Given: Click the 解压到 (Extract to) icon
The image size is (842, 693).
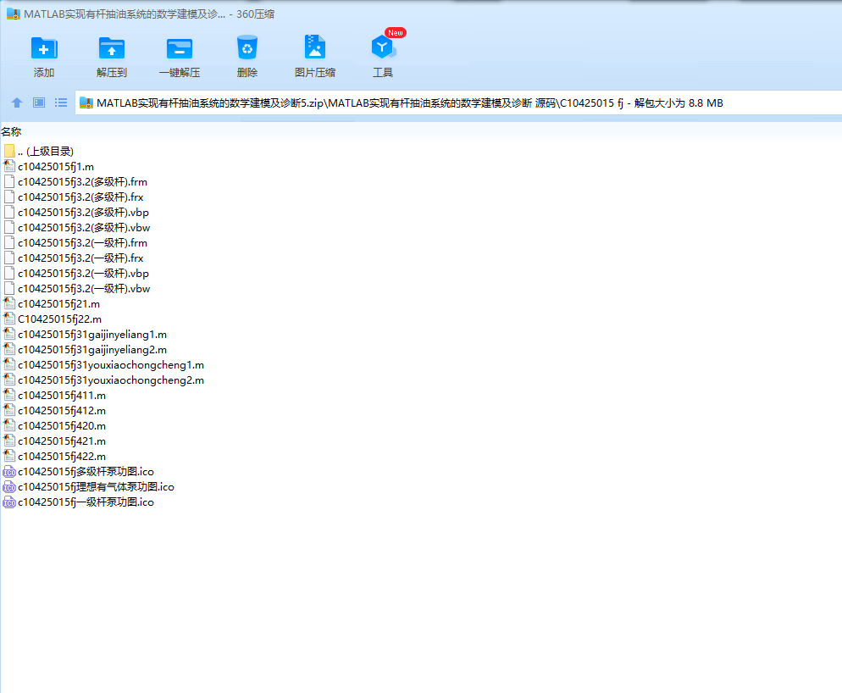Looking at the screenshot, I should tap(112, 48).
